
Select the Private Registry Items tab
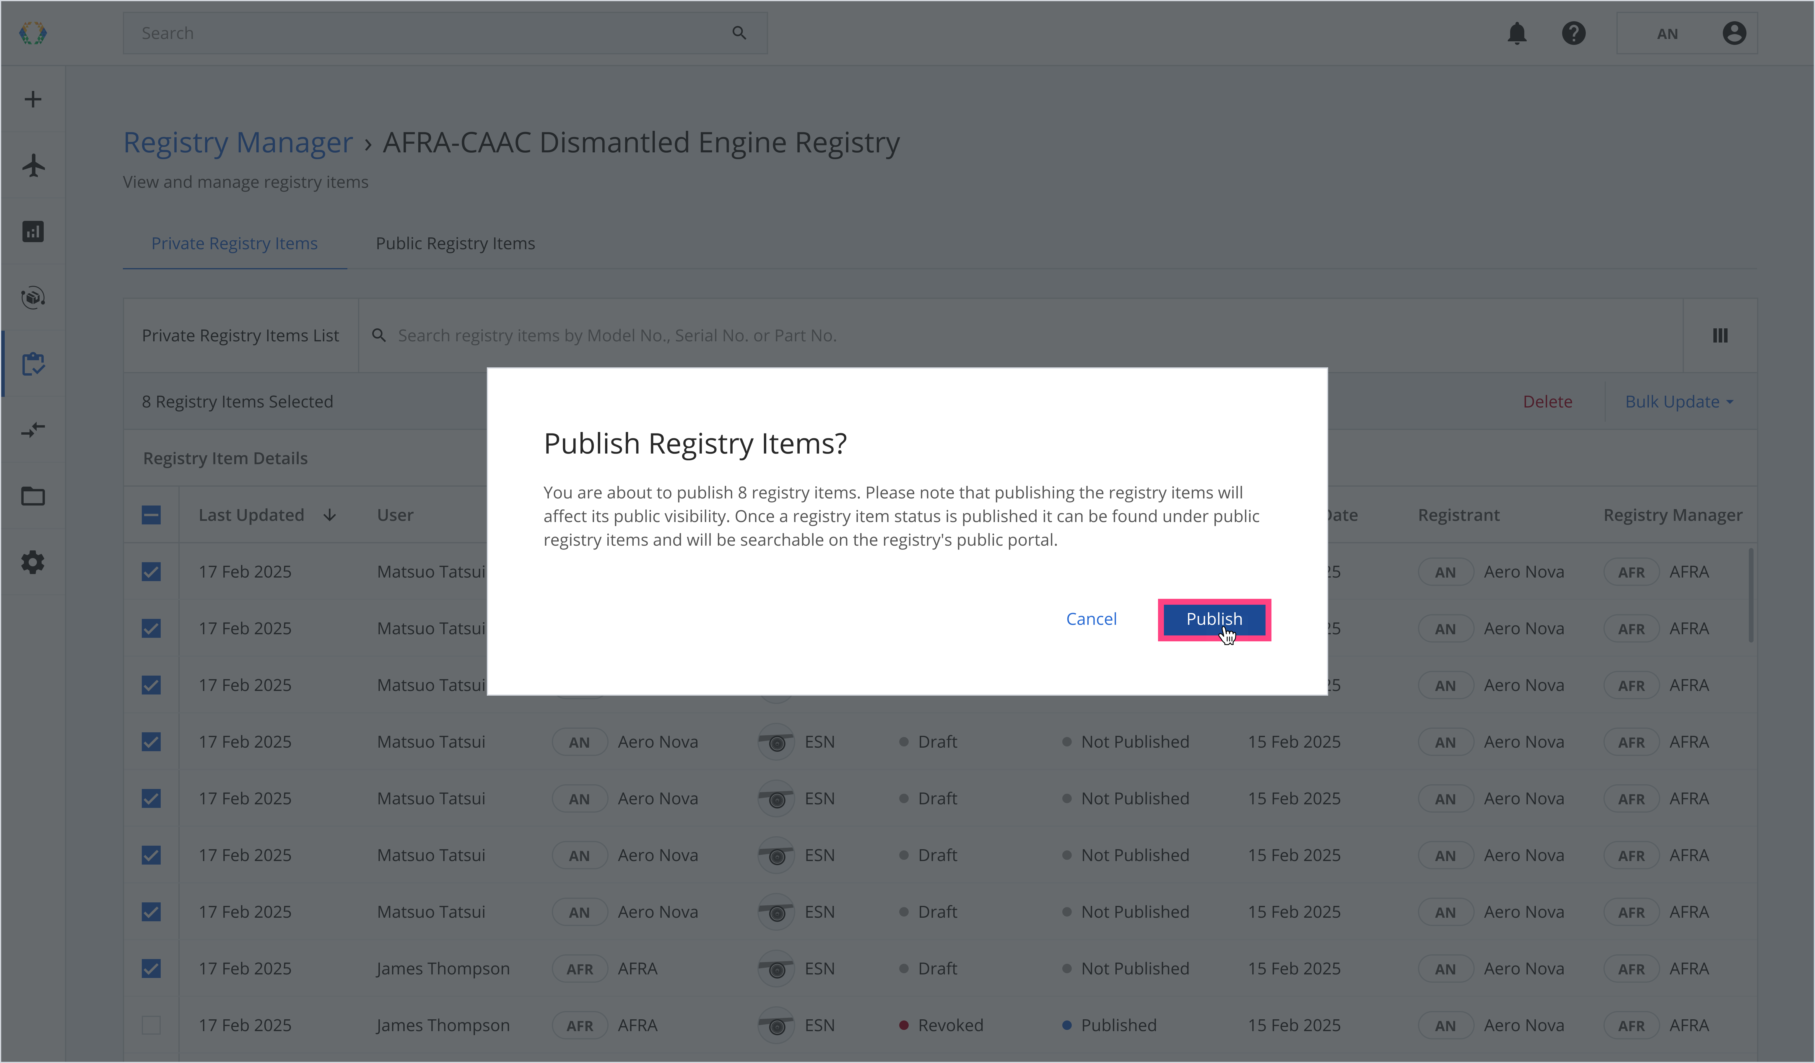pyautogui.click(x=234, y=243)
